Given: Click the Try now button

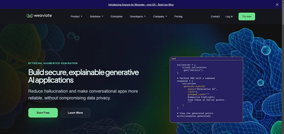Looking at the screenshot, I should tap(247, 16).
